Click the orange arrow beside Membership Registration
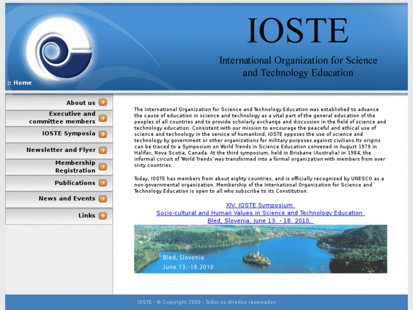The height and width of the screenshot is (310, 413). tap(102, 167)
